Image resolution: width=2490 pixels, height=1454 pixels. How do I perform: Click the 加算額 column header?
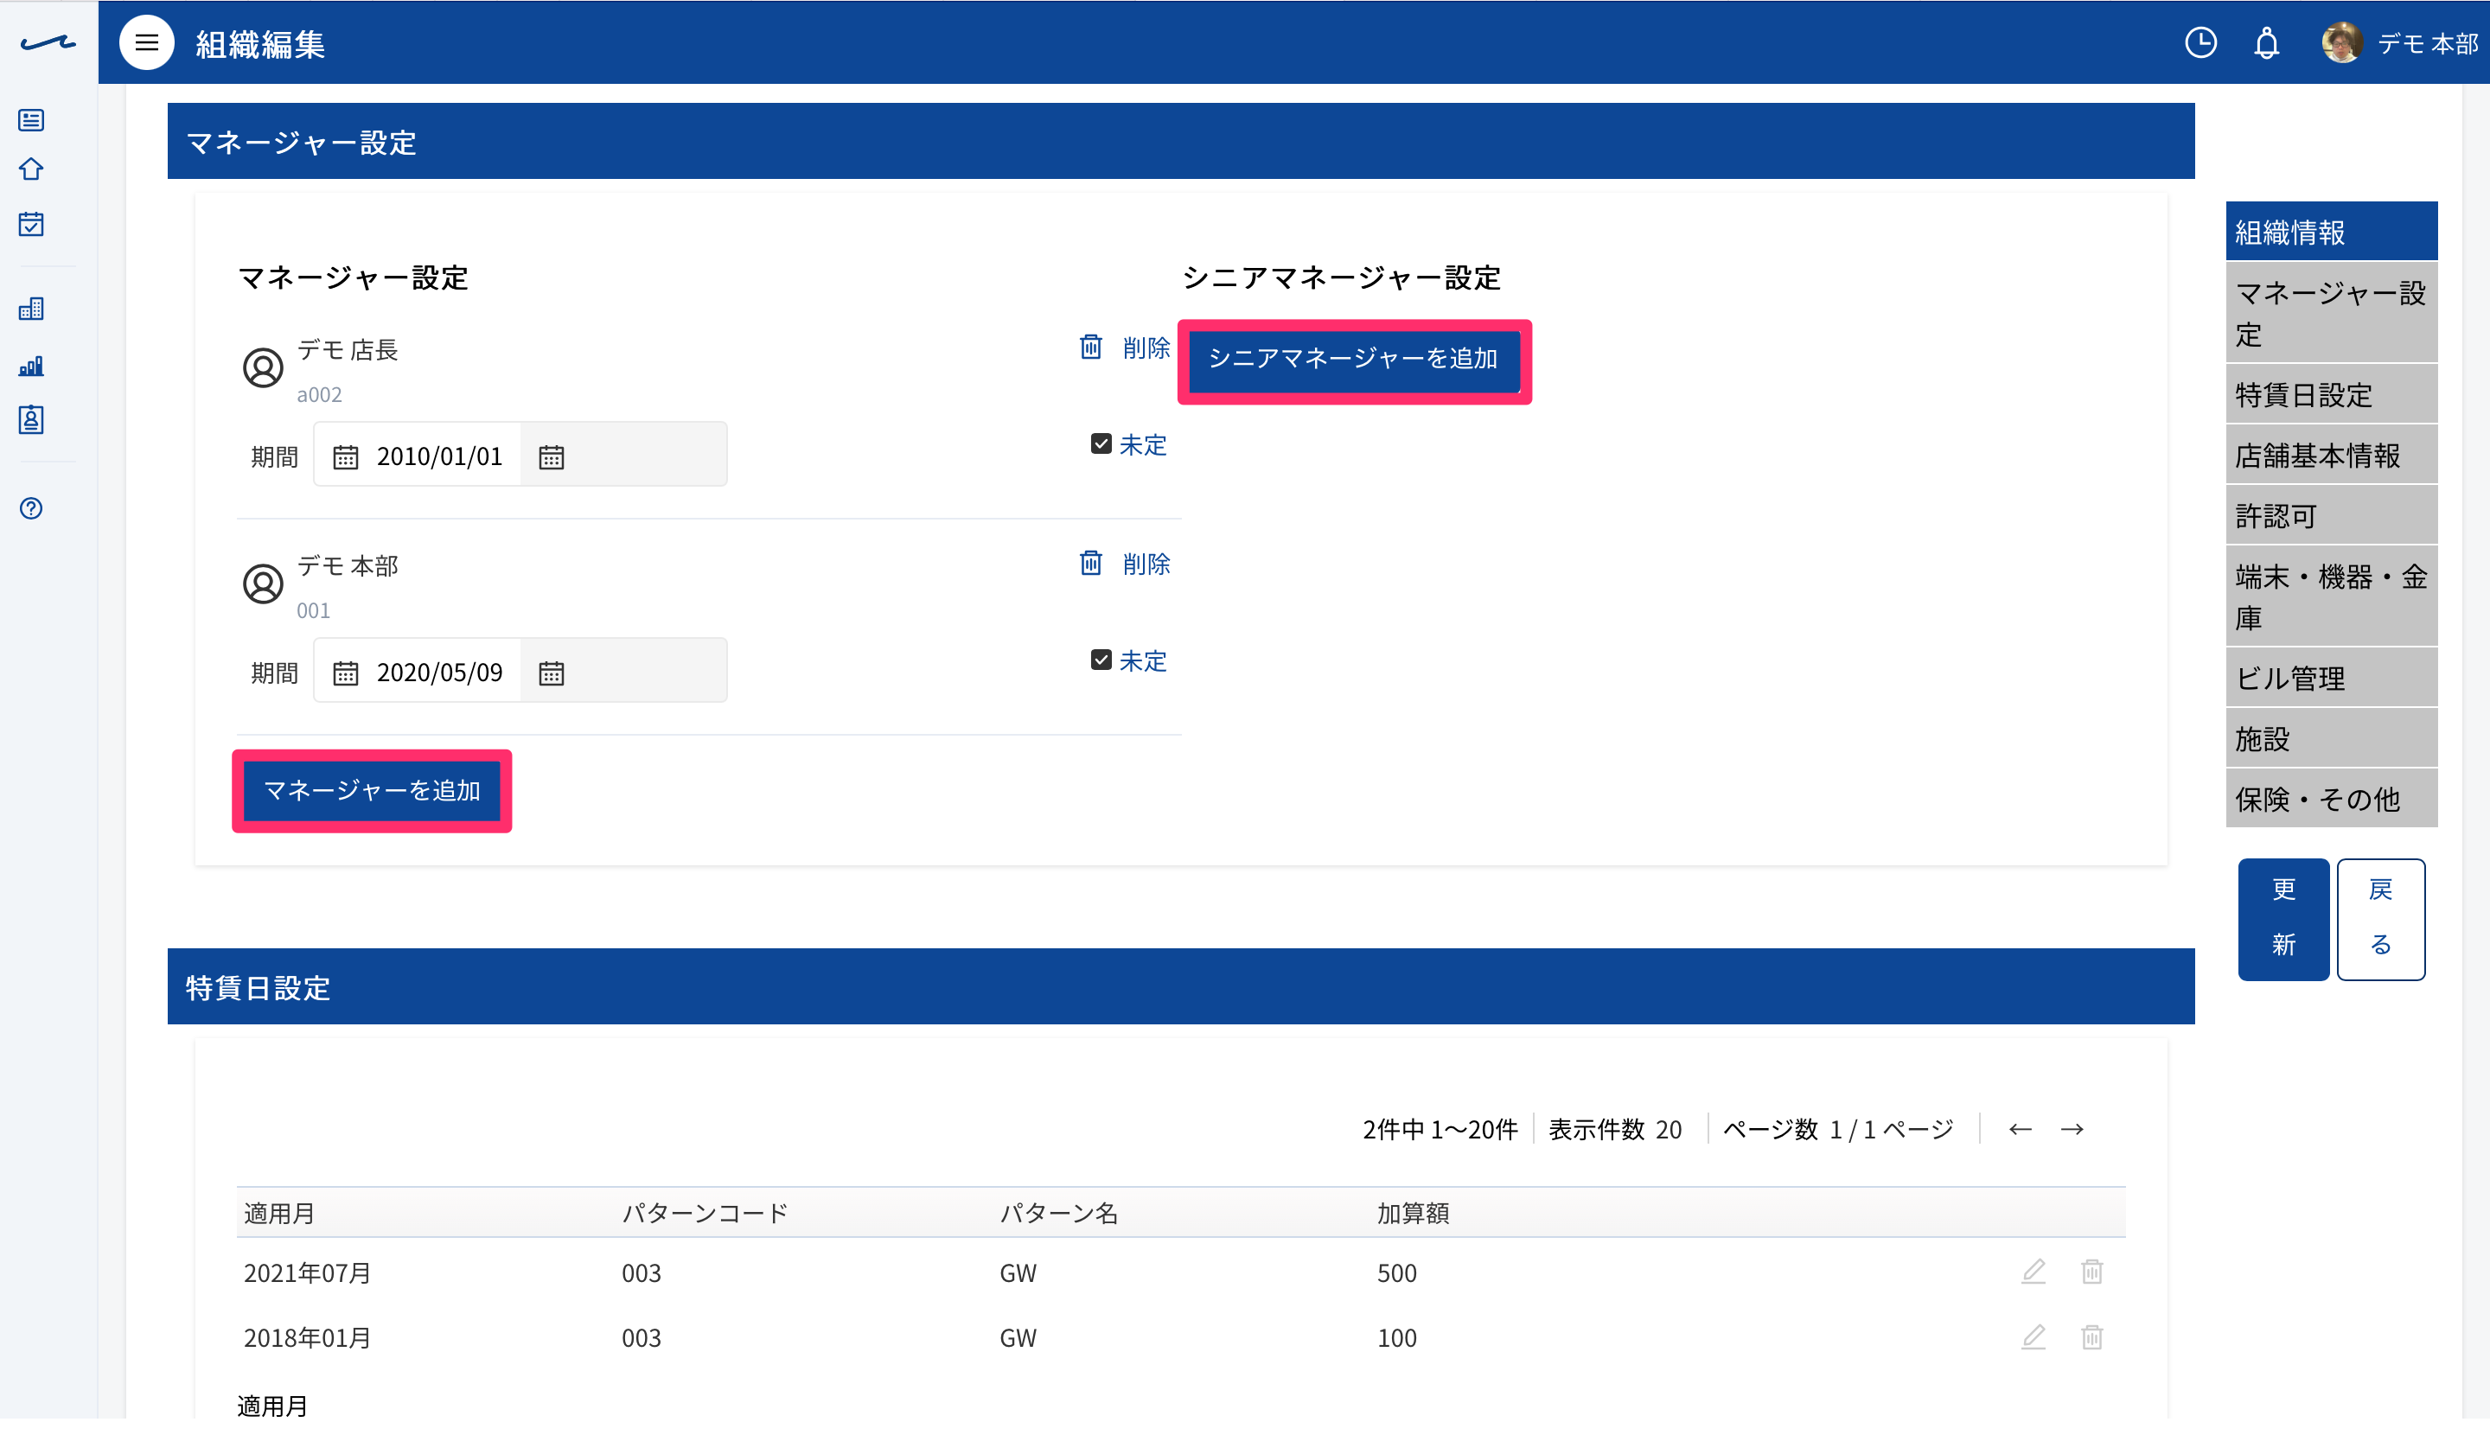click(1413, 1214)
